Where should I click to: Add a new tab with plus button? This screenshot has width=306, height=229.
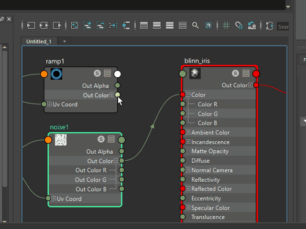click(65, 42)
